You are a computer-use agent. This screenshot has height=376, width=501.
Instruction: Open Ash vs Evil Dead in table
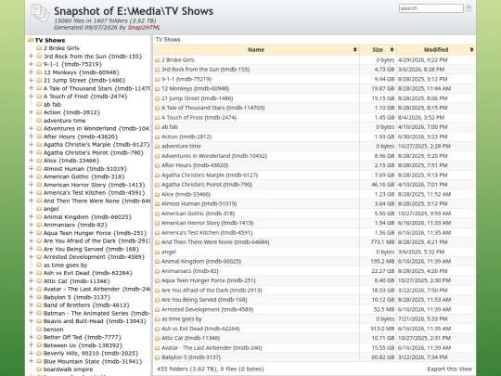pos(200,329)
